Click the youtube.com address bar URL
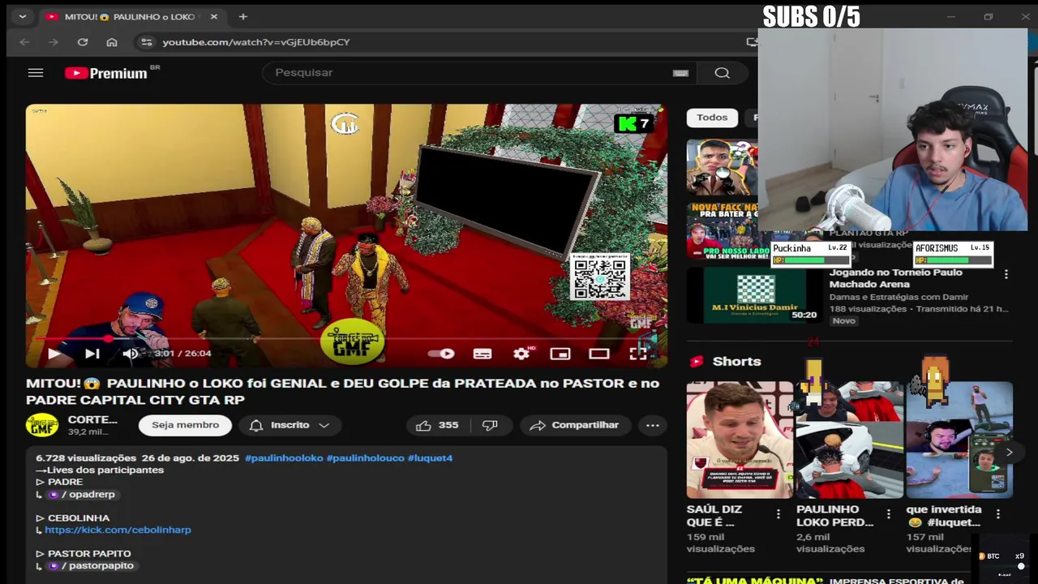The height and width of the screenshot is (584, 1038). [256, 42]
